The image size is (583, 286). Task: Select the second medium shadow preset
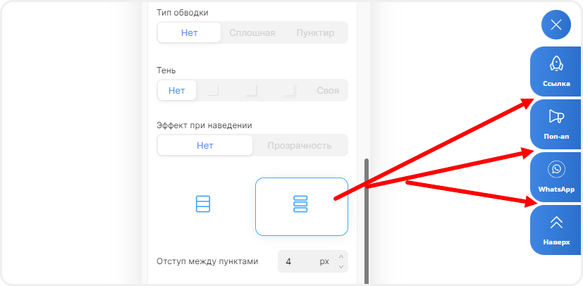point(252,91)
